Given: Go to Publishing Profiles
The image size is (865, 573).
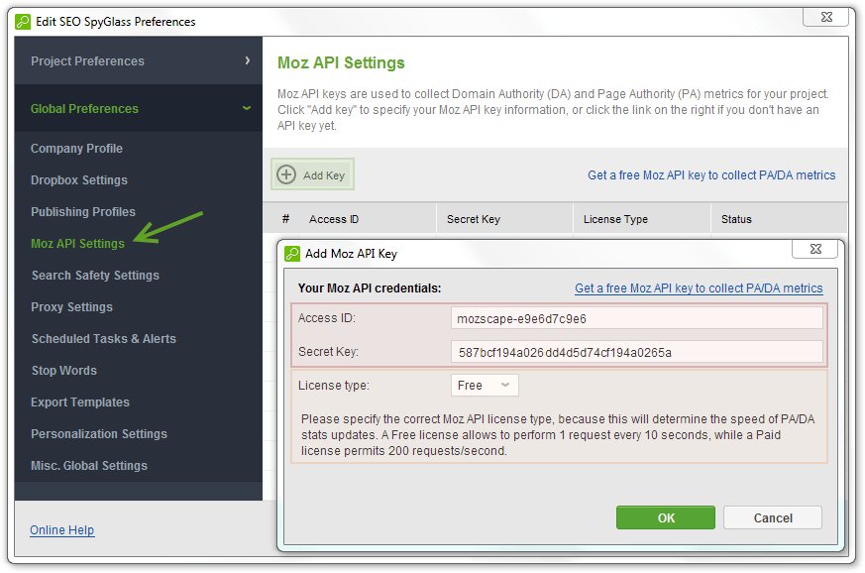Looking at the screenshot, I should [x=83, y=212].
